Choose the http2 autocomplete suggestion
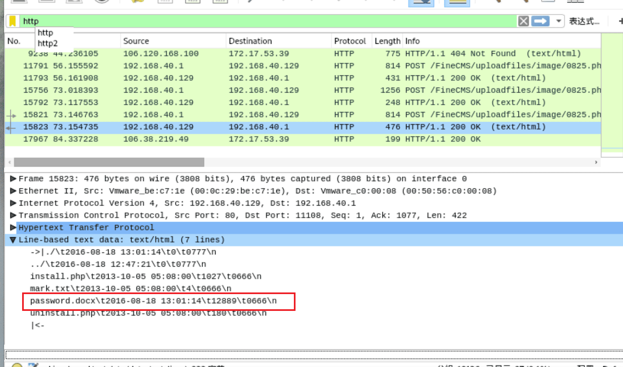623x367 pixels. [48, 43]
